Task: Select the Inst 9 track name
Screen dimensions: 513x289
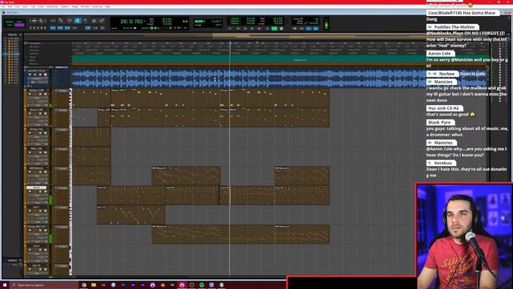Action: (36, 246)
